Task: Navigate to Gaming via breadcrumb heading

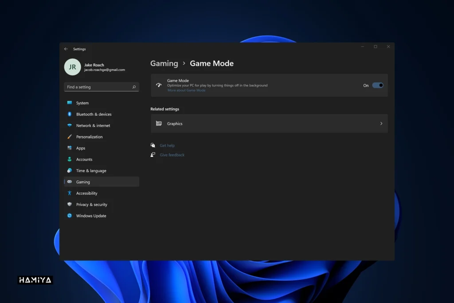Action: tap(164, 63)
